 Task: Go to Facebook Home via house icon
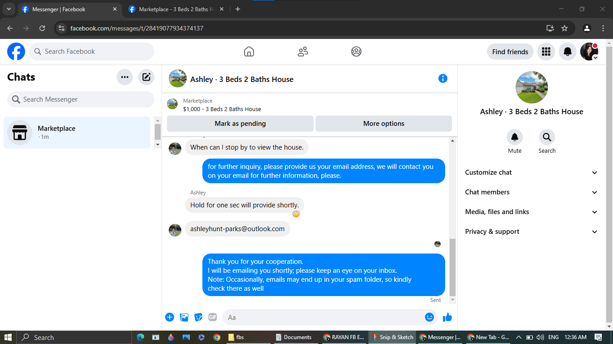(x=249, y=52)
